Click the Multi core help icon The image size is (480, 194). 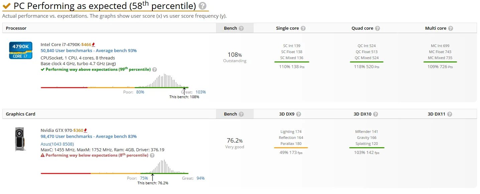(450, 28)
